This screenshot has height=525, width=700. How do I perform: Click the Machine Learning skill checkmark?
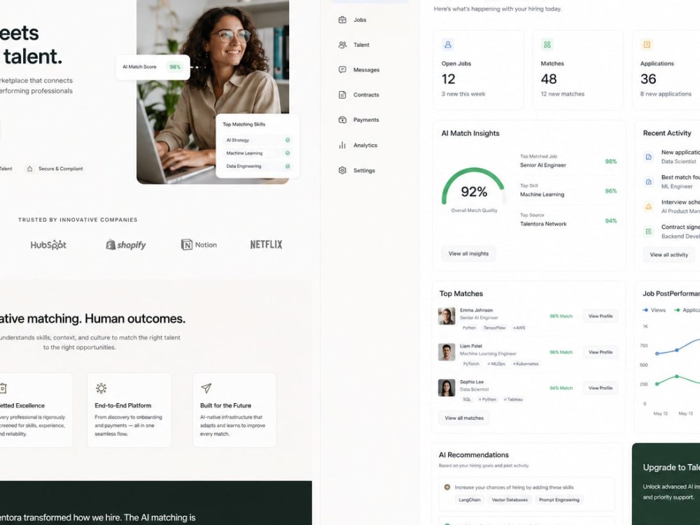(x=288, y=153)
